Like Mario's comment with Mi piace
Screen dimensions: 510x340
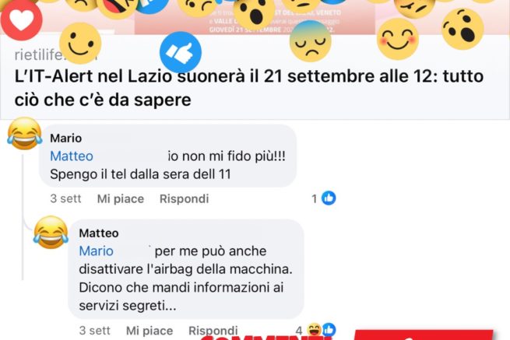[121, 198]
